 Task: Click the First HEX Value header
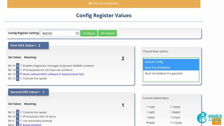28,45
